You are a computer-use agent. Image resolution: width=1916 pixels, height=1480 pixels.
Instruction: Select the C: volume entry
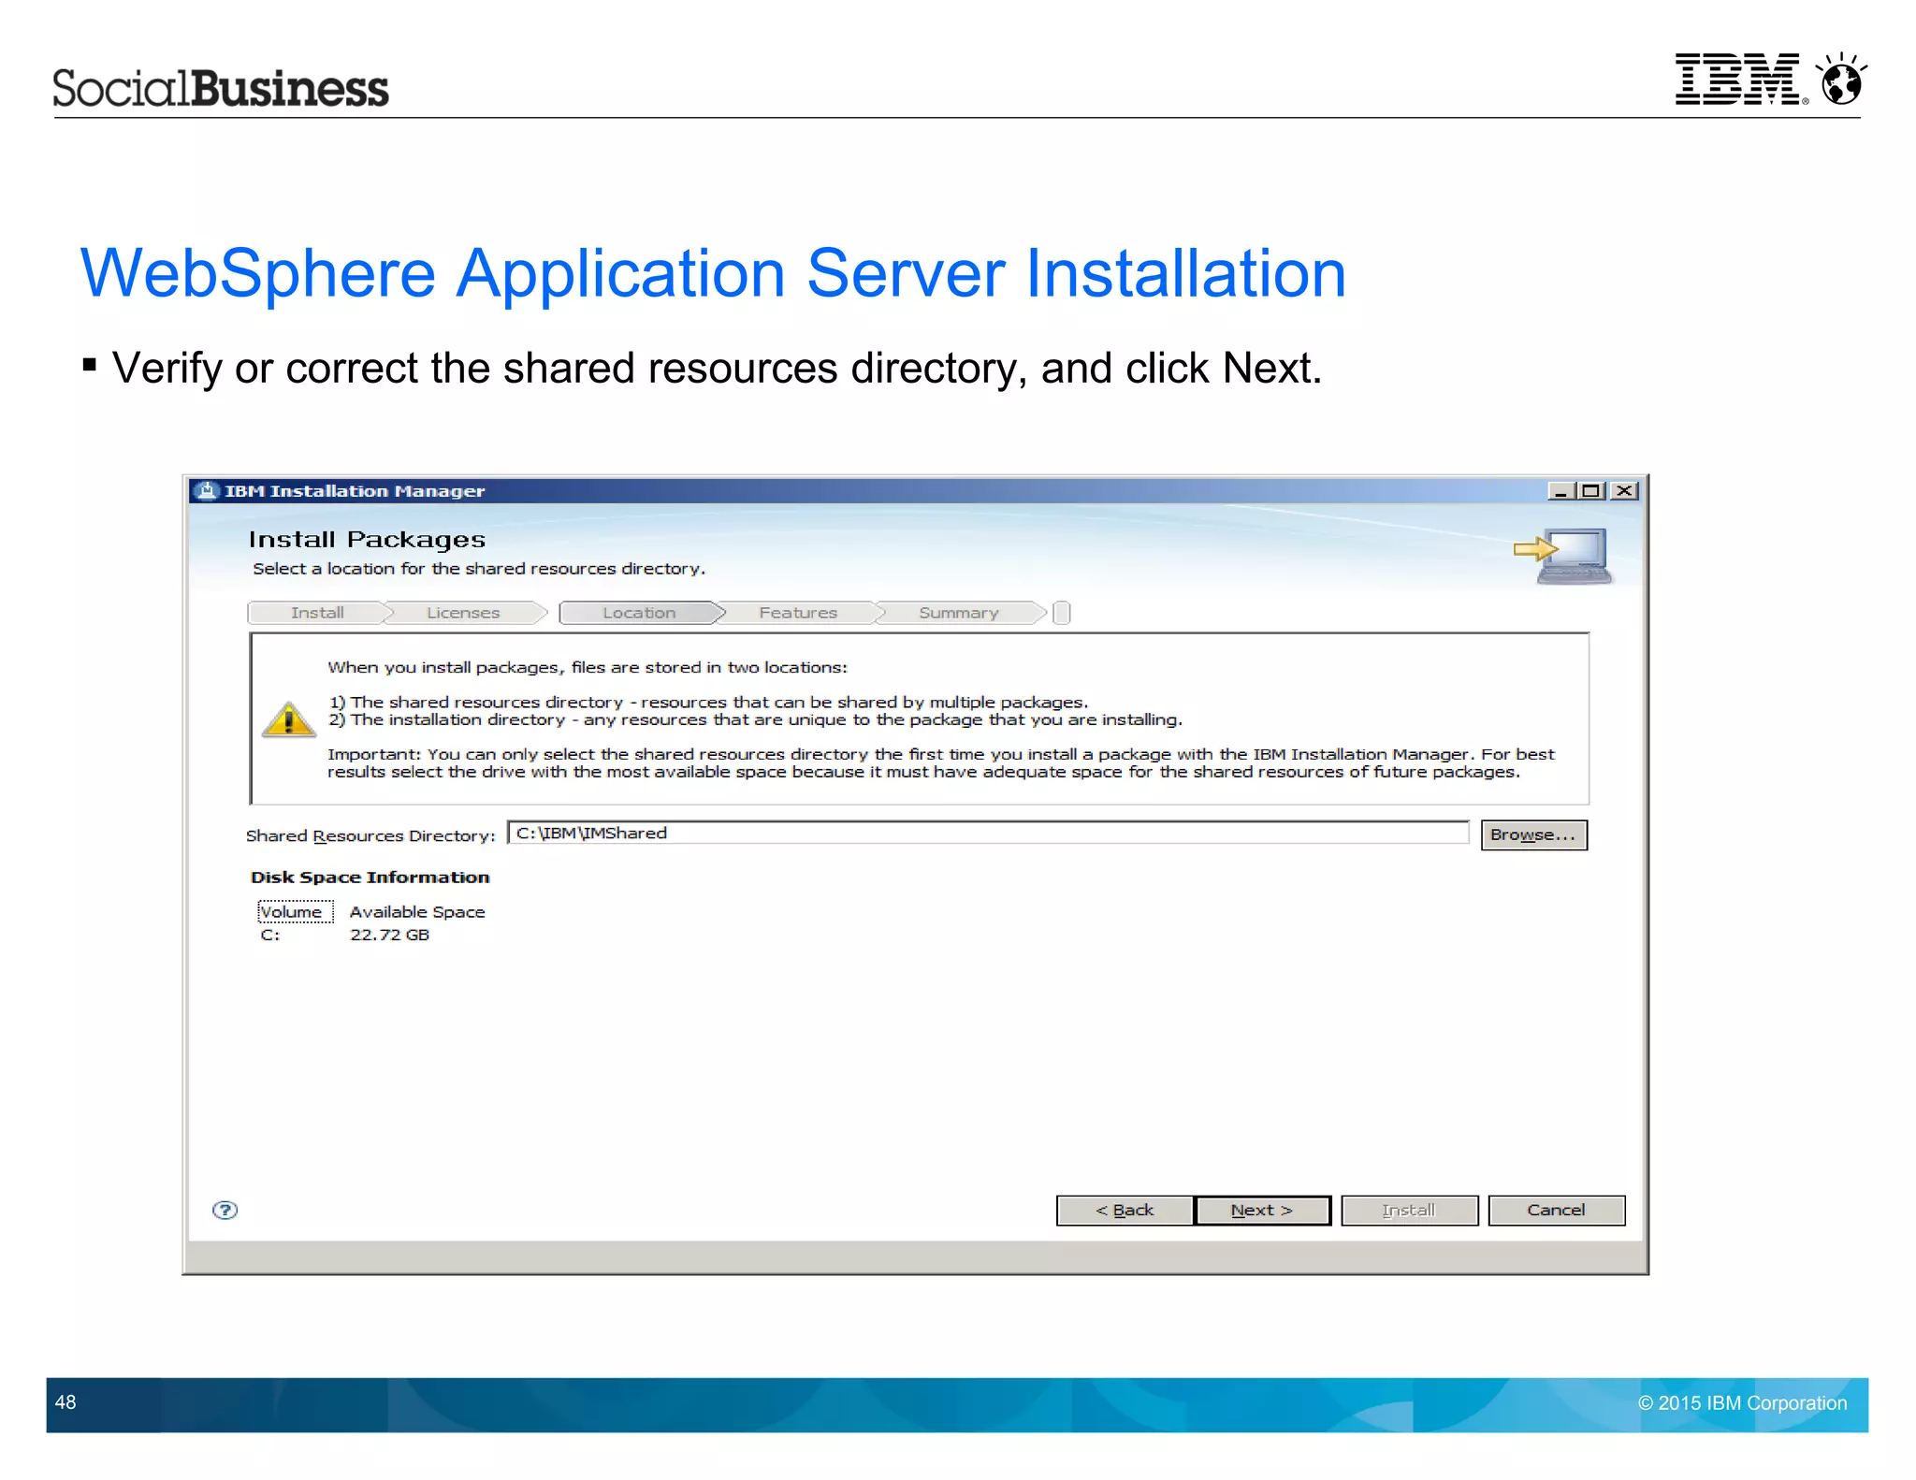pyautogui.click(x=269, y=935)
